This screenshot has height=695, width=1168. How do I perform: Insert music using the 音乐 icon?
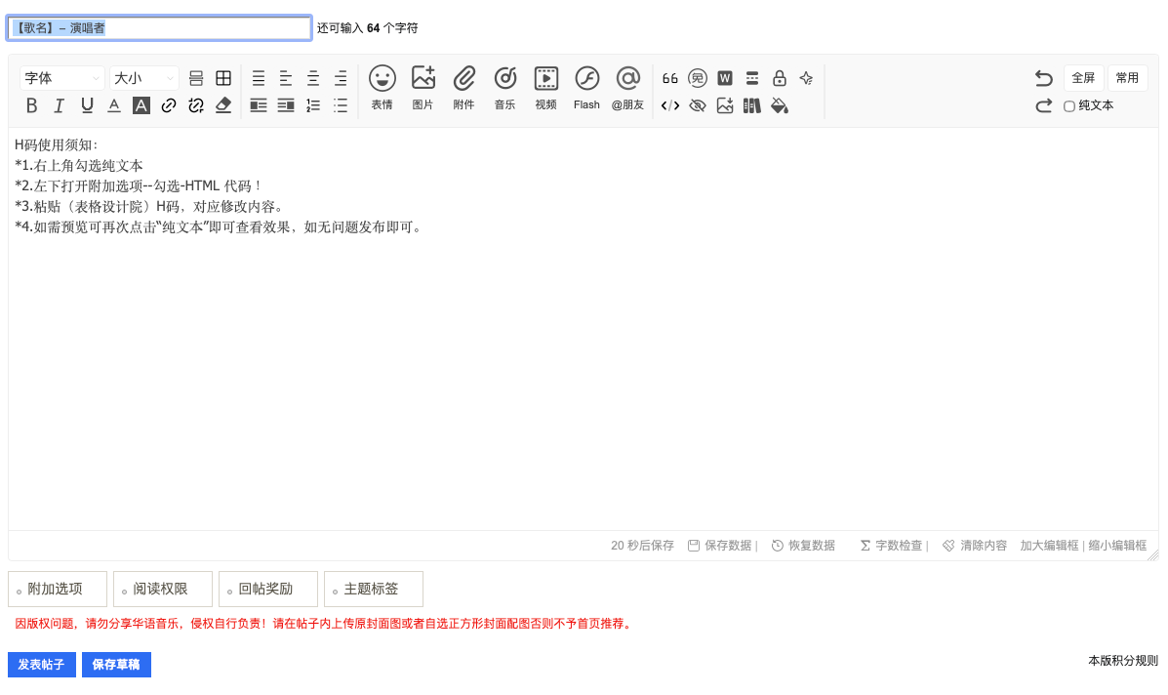coord(505,88)
